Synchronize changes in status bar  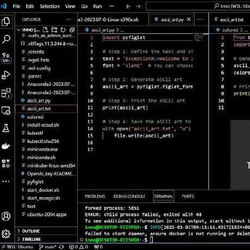61,247
